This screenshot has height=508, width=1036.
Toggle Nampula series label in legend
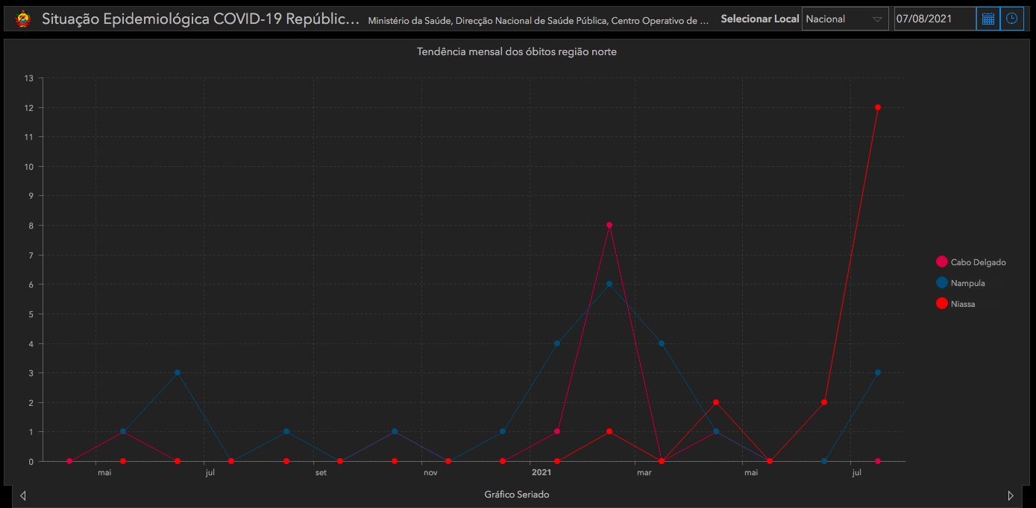(x=967, y=283)
